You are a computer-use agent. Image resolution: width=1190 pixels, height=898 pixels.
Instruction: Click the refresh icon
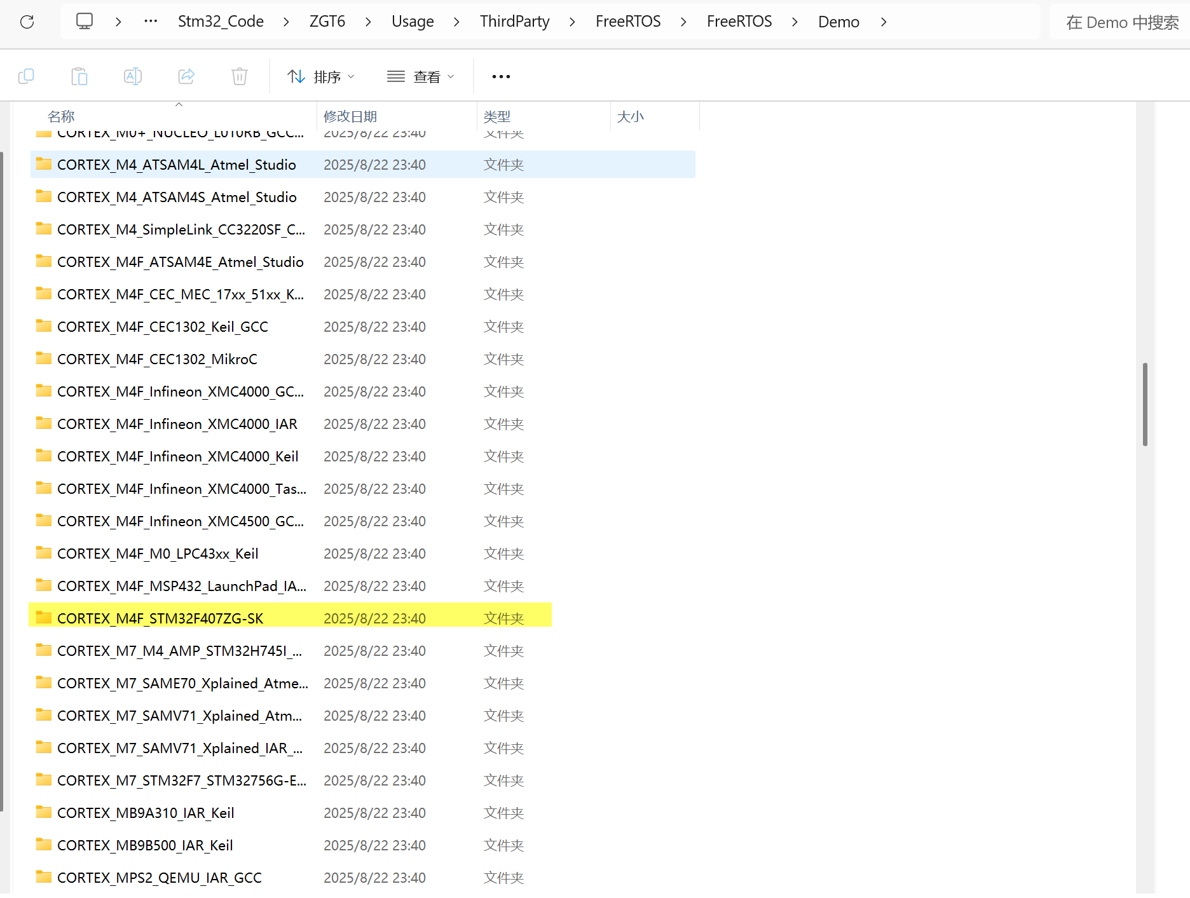pyautogui.click(x=27, y=22)
